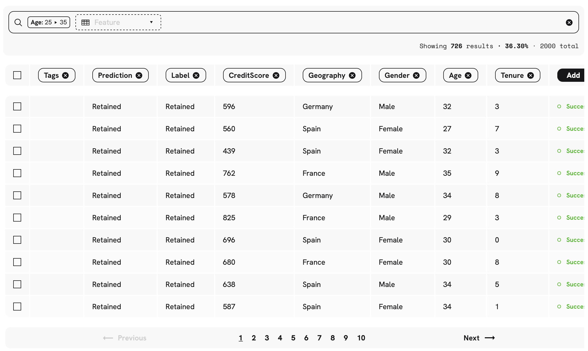Click the search magnifier icon

pos(18,22)
